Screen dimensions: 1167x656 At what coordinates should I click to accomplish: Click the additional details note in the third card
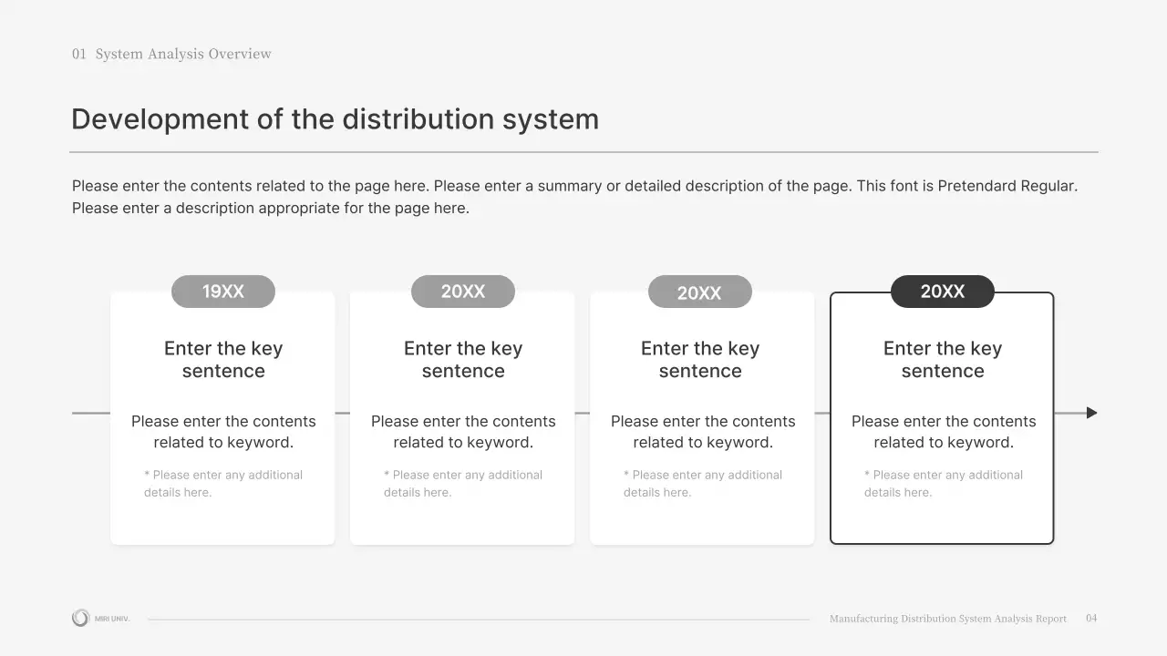(x=702, y=484)
